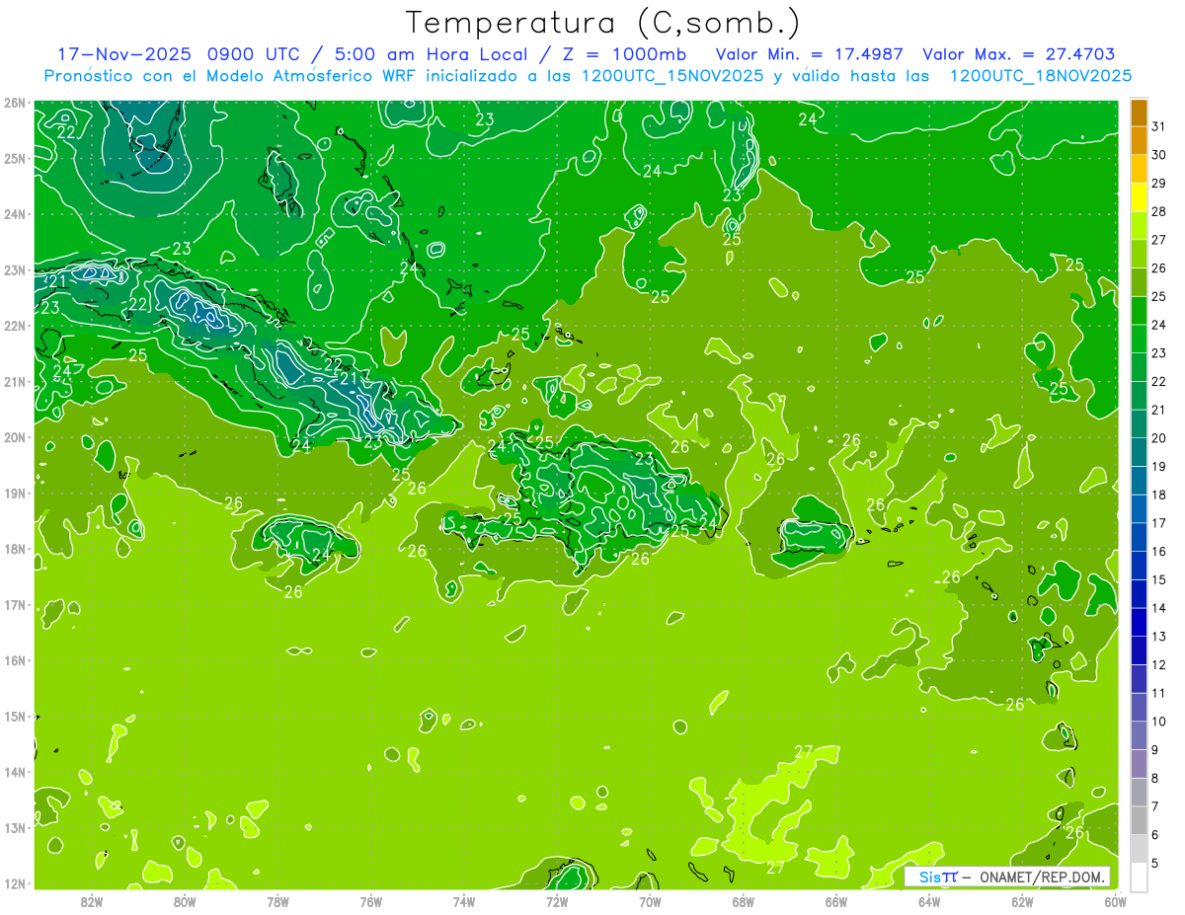Viewport: 1185px width, 915px height.
Task: Click the legend value 27 on color scale
Action: 1159,240
